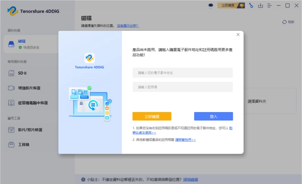Open the robot assistant icon in title bar
Image resolution: width=302 pixels, height=184 pixels.
211,5
